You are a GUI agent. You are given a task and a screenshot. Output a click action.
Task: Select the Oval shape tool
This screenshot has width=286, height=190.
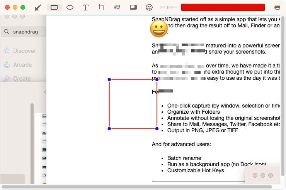click(x=70, y=7)
